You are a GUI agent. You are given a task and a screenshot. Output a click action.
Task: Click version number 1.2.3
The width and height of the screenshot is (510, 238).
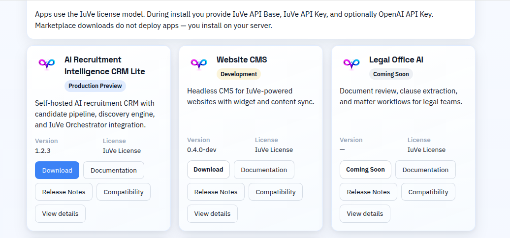tap(43, 150)
